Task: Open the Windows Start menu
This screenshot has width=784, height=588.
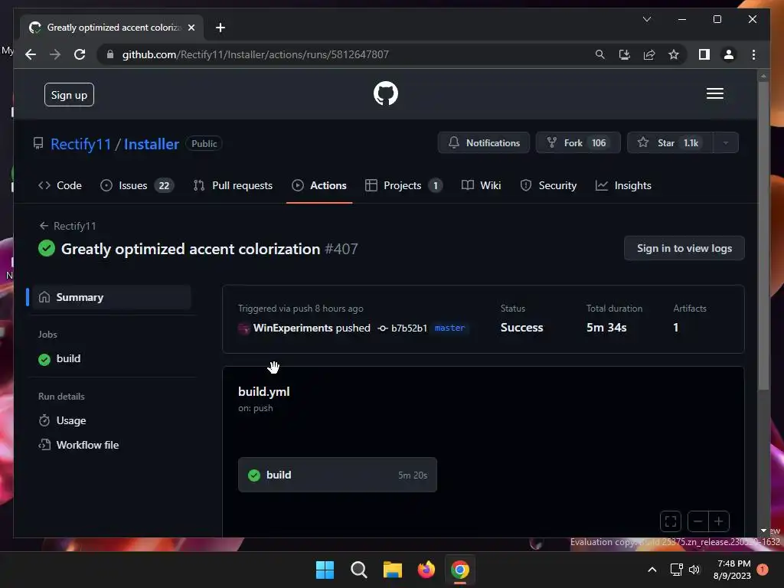Action: pos(325,570)
